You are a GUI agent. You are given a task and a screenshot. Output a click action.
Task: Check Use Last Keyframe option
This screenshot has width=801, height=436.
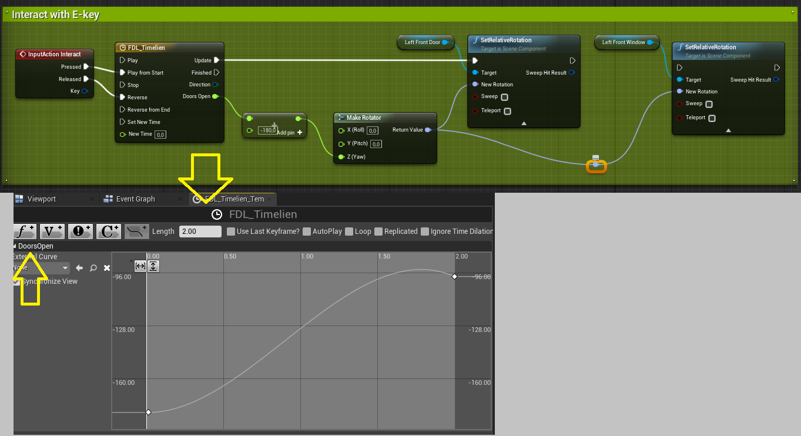coord(231,232)
